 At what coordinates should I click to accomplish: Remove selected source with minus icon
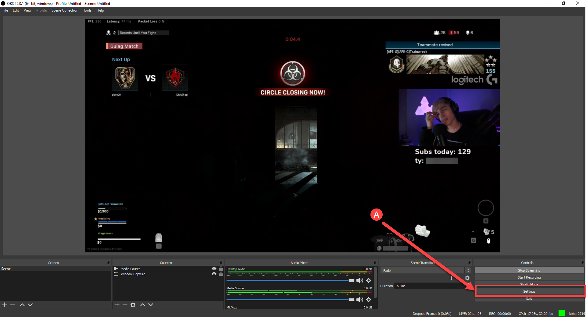point(125,305)
